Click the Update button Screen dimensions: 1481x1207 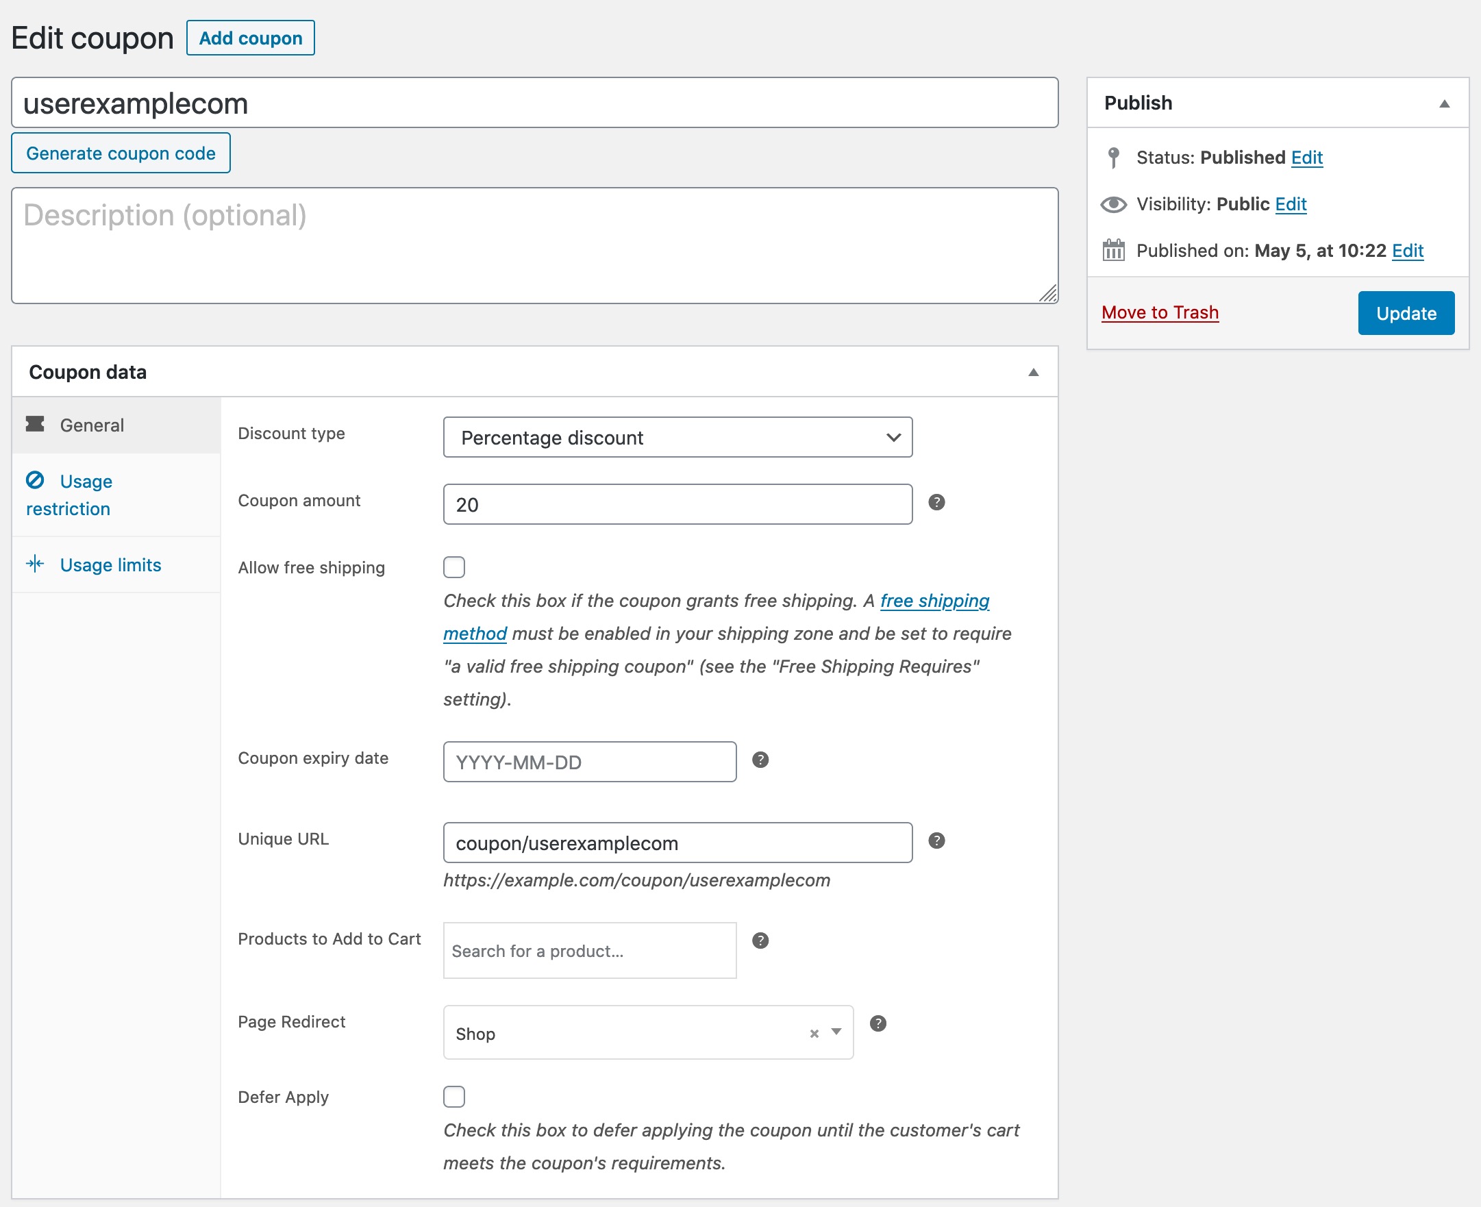1405,314
